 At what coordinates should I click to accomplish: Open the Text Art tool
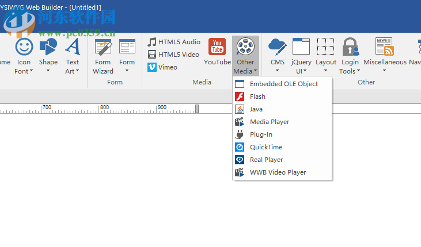(73, 47)
